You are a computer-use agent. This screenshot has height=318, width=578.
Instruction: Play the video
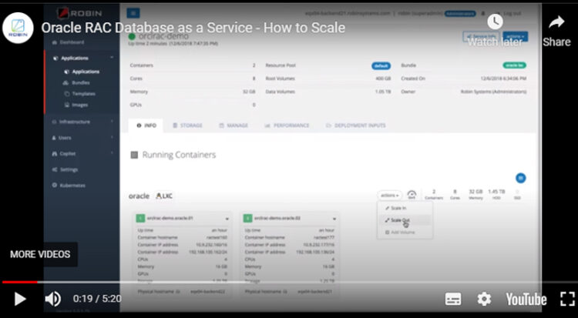20,299
